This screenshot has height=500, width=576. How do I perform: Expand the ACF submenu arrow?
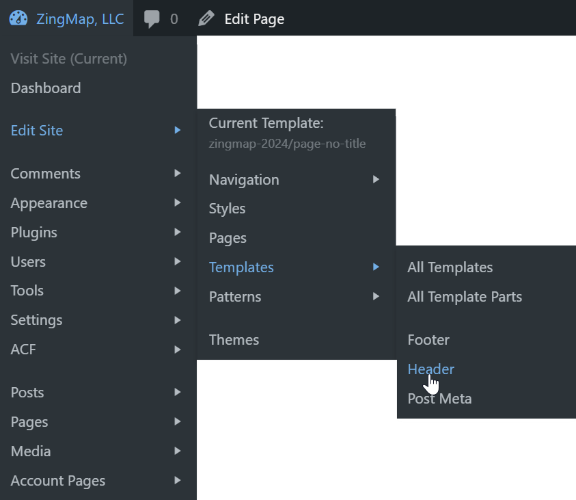click(178, 350)
